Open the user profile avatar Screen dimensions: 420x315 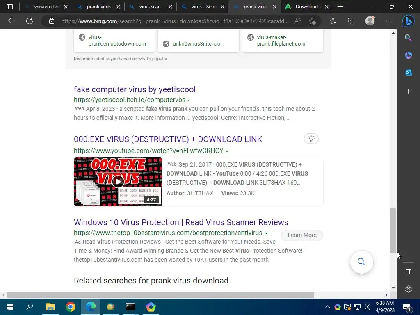tap(370, 21)
